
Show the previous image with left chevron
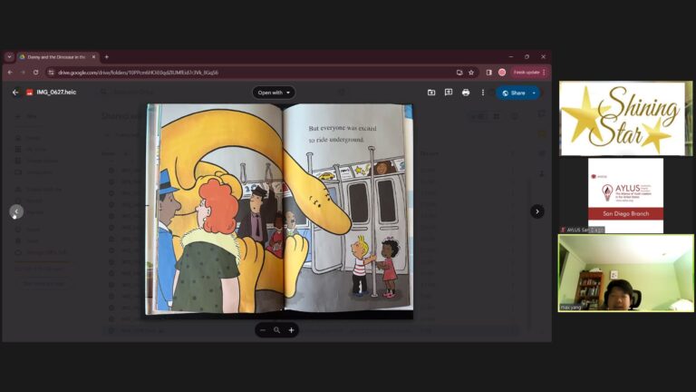(16, 211)
